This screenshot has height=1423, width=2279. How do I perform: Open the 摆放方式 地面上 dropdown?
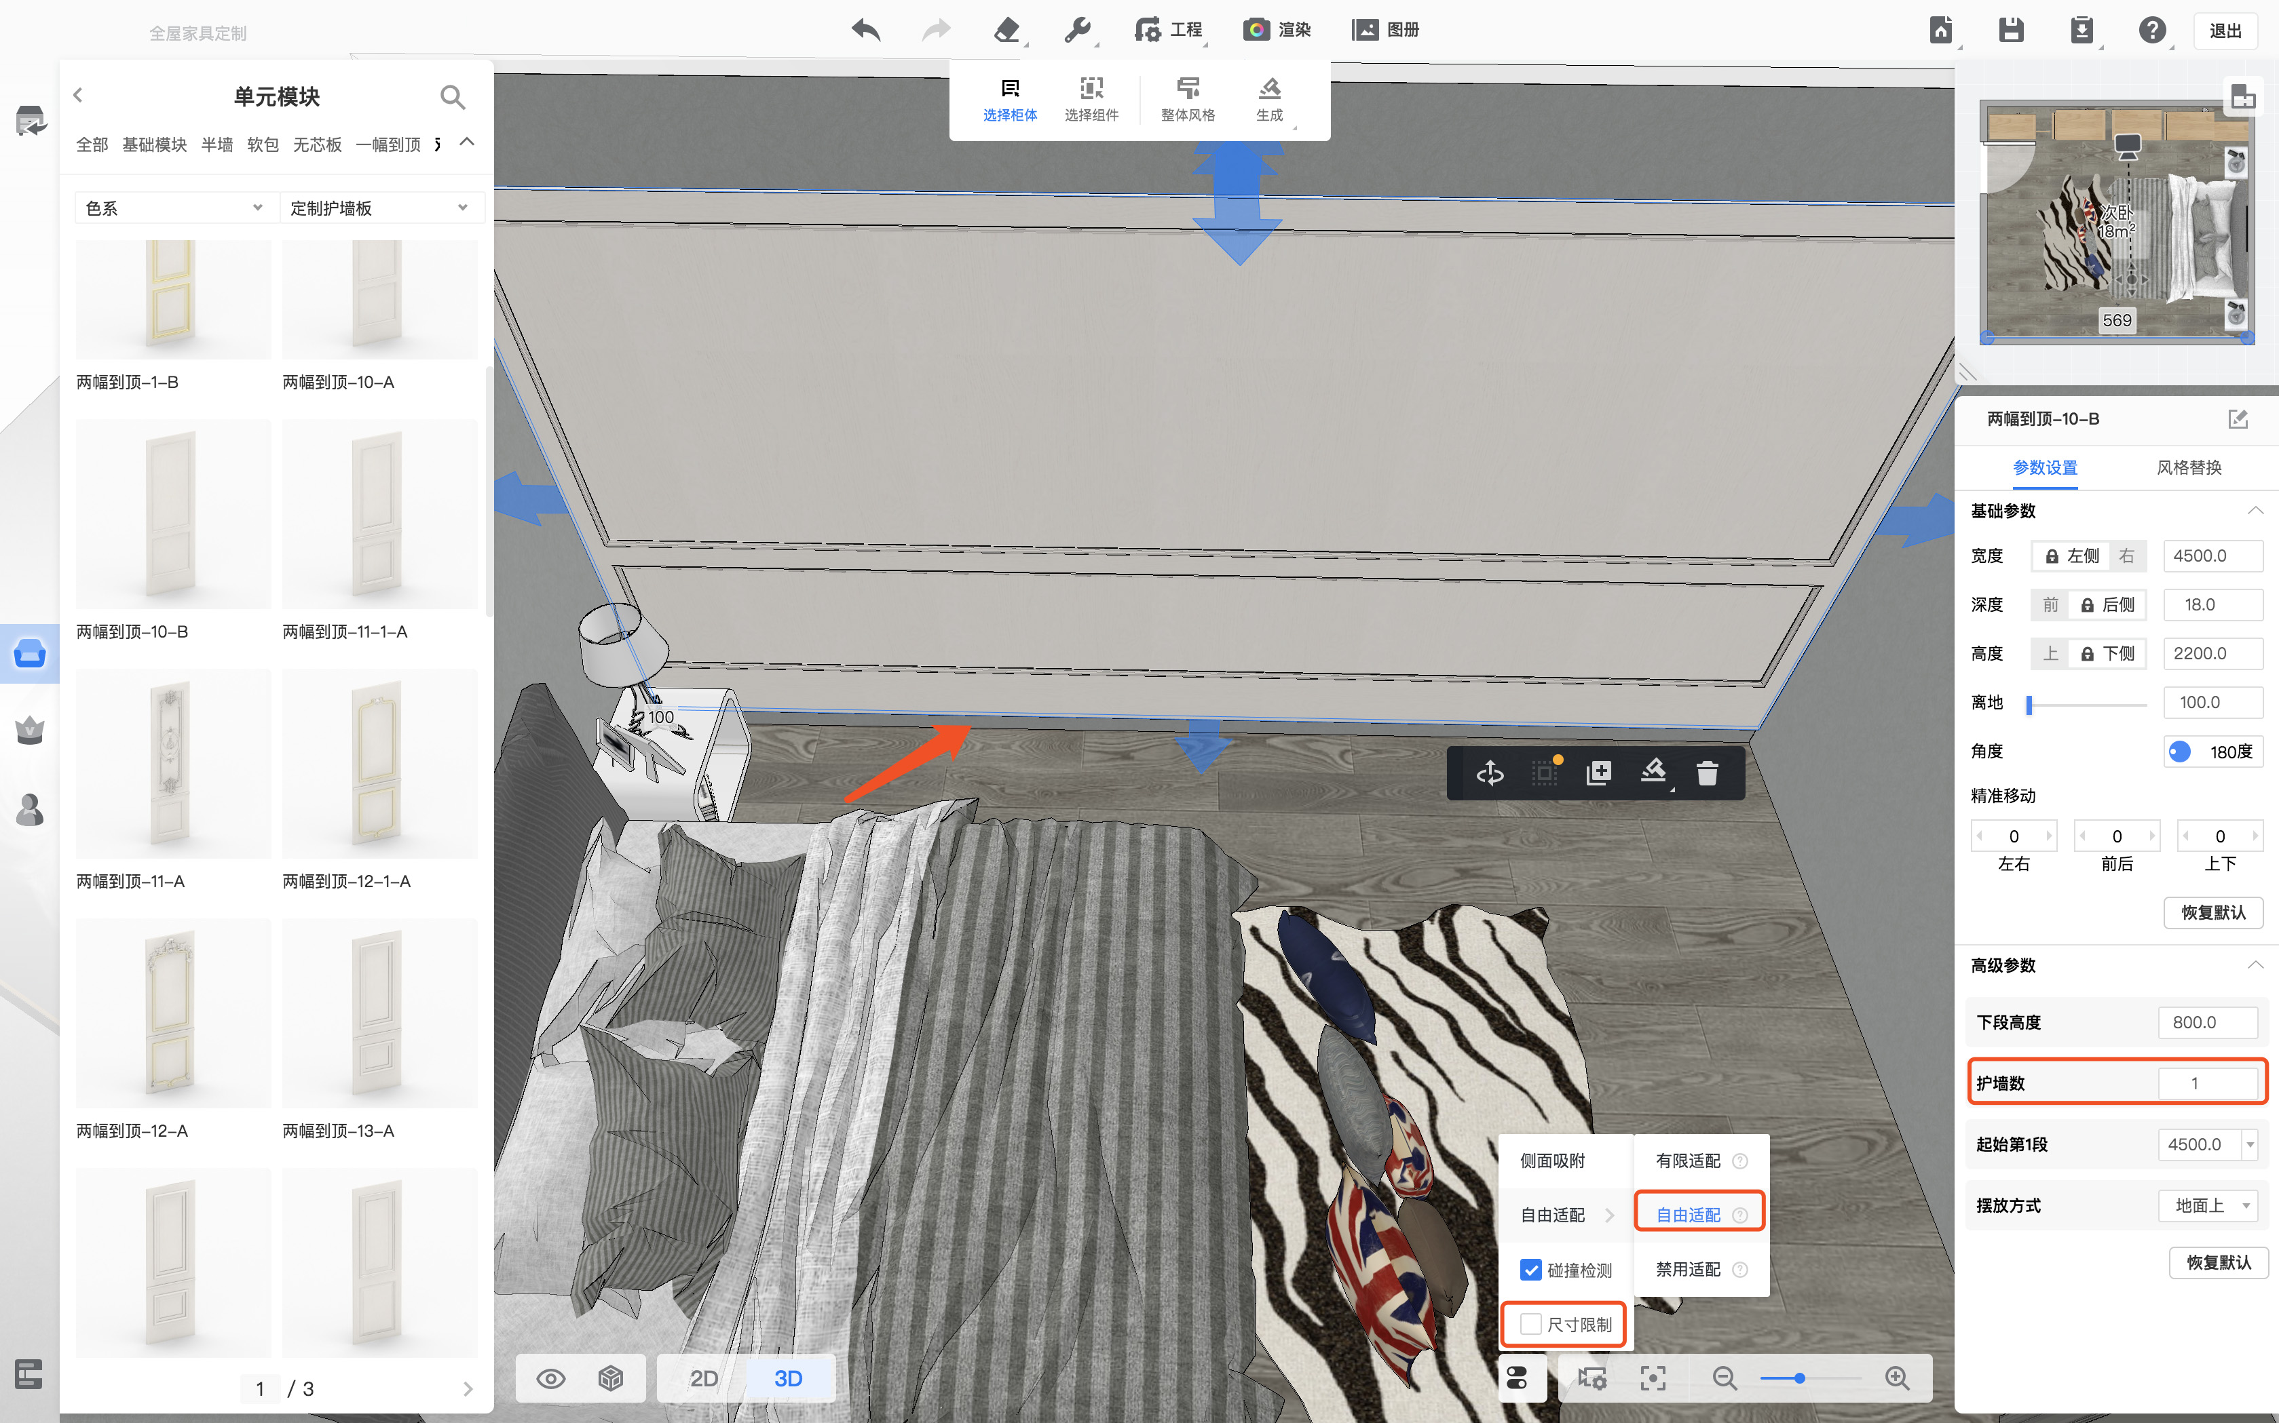point(2208,1205)
